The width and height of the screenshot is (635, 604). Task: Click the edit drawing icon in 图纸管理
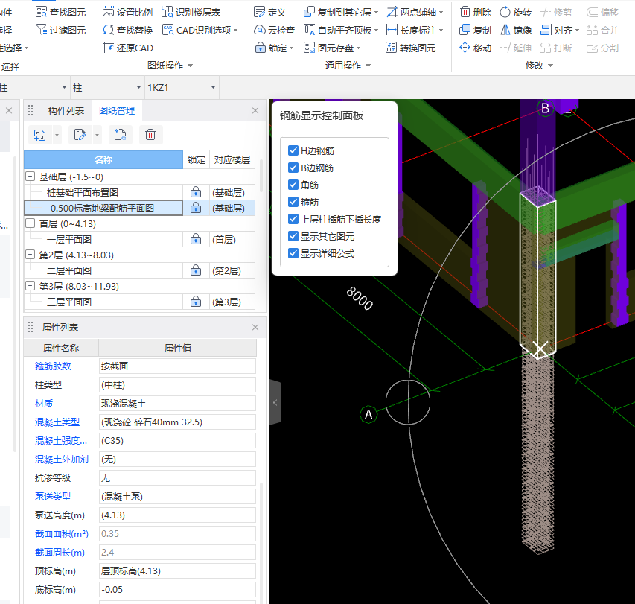80,135
